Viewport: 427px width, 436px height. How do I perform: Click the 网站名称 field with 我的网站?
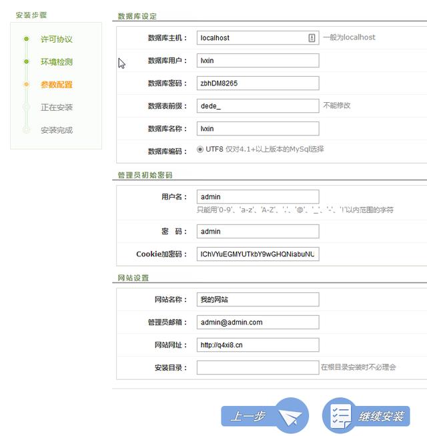coord(258,300)
